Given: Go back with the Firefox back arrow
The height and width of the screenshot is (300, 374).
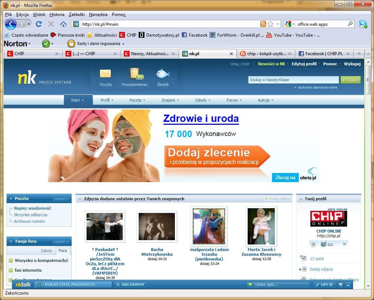Looking at the screenshot, I should [x=11, y=24].
